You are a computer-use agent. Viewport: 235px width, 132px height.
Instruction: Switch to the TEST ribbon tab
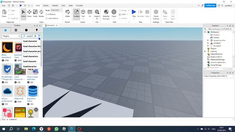(x=63, y=5)
